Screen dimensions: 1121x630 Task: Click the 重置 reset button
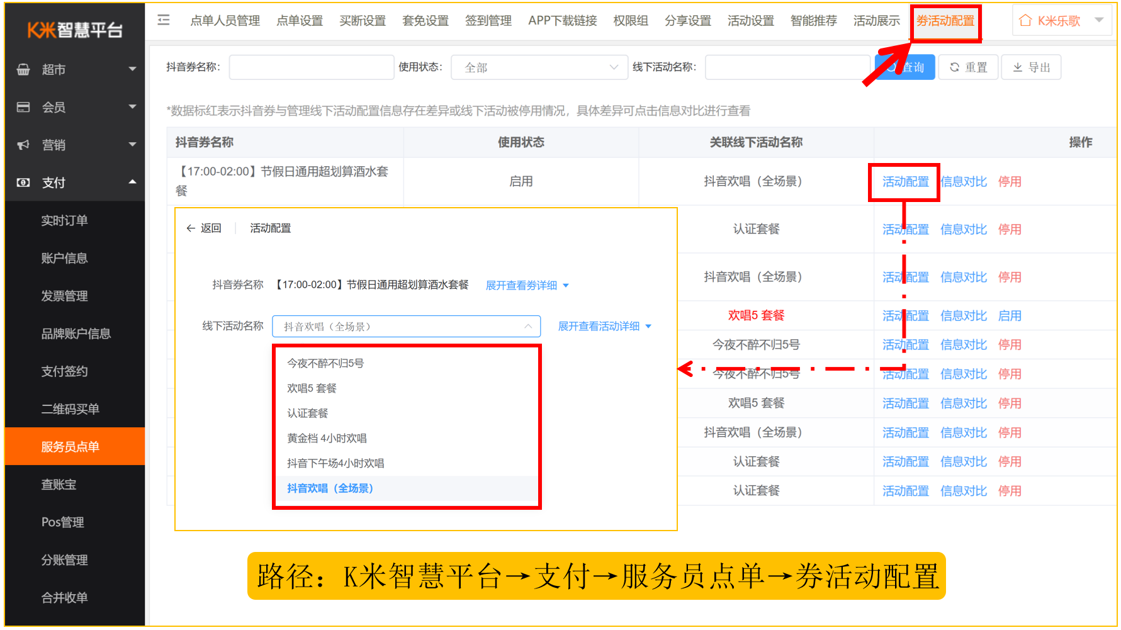(x=969, y=67)
